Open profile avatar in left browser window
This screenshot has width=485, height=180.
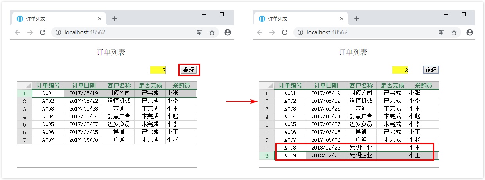coord(228,32)
